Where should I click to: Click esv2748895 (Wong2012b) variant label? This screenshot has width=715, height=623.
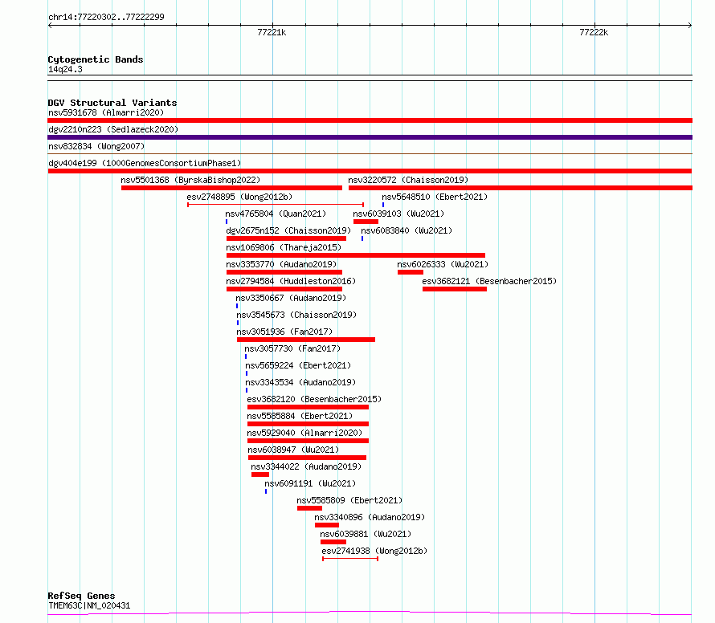pos(239,197)
